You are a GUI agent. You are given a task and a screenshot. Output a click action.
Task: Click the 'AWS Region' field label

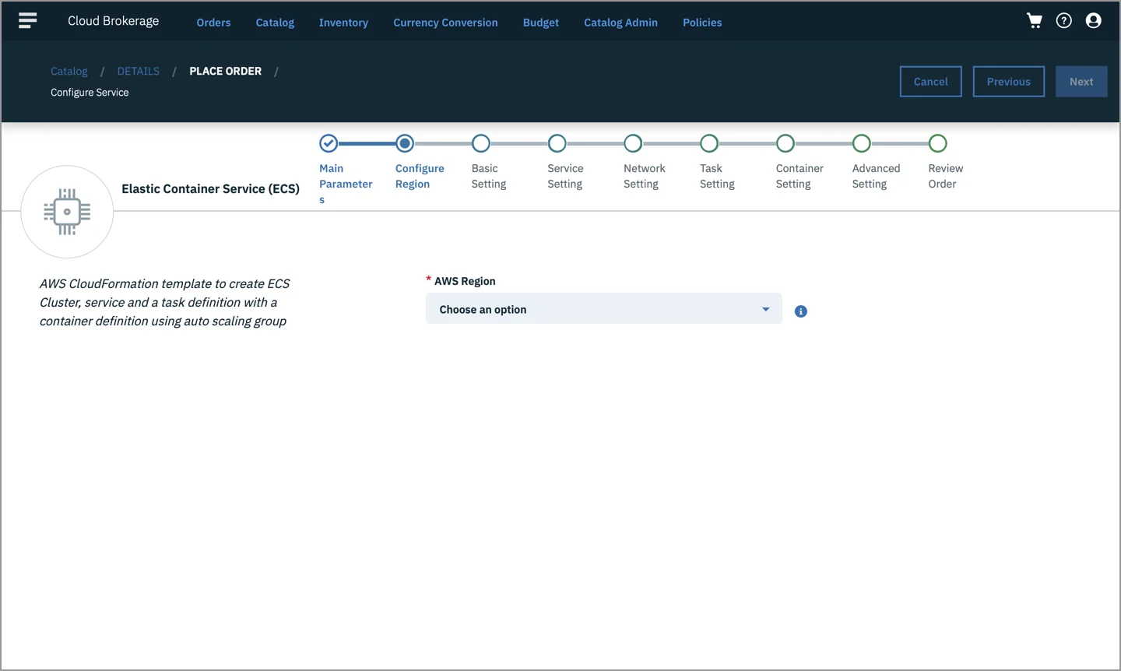(465, 281)
